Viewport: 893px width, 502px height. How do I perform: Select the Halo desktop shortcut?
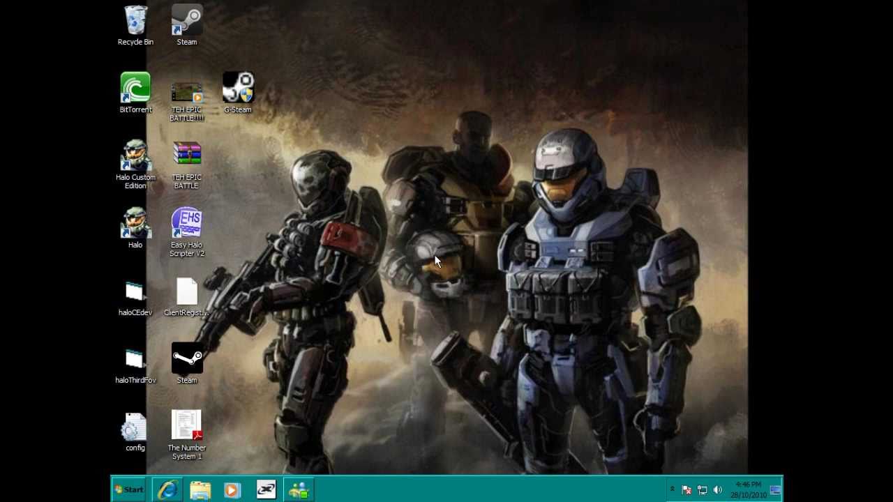[x=135, y=228]
